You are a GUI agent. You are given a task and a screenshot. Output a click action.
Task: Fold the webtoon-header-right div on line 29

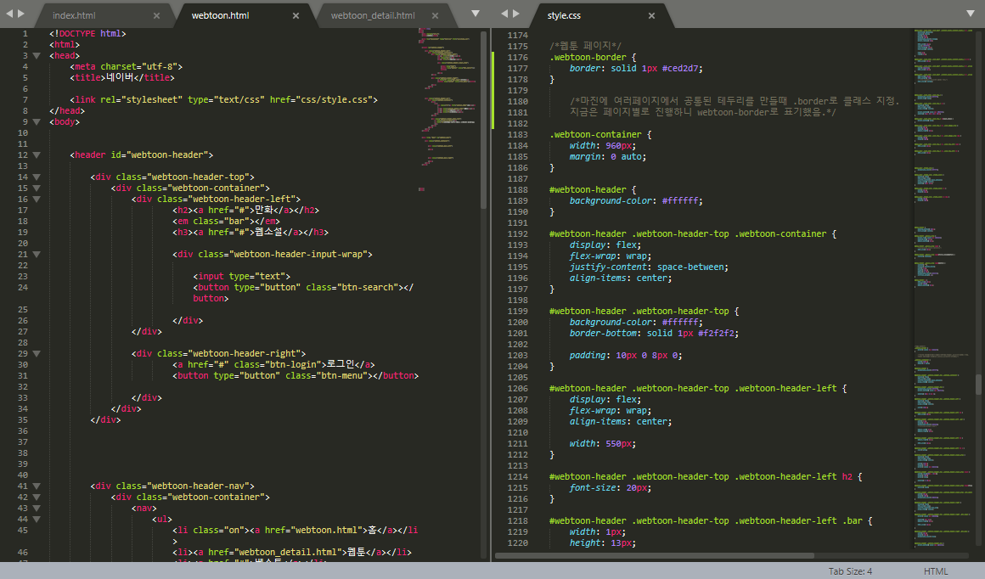click(x=37, y=353)
